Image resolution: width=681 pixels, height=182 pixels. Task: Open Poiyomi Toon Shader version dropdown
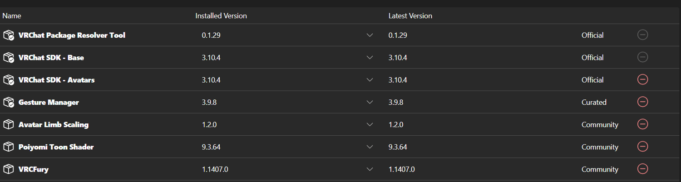click(x=370, y=147)
